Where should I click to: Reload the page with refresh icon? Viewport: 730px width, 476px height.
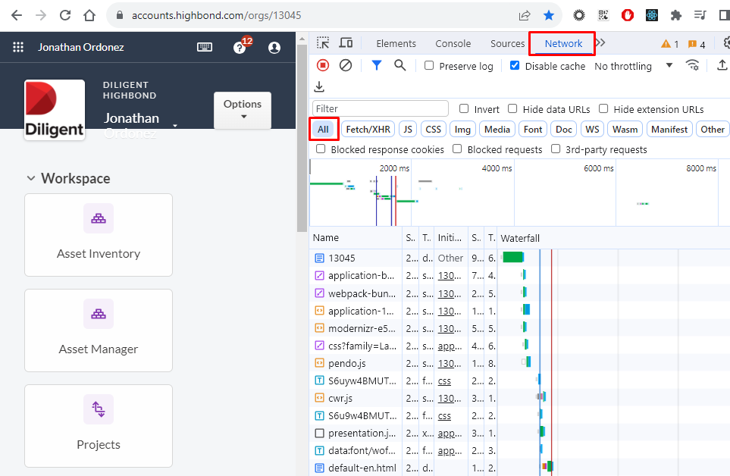point(65,15)
